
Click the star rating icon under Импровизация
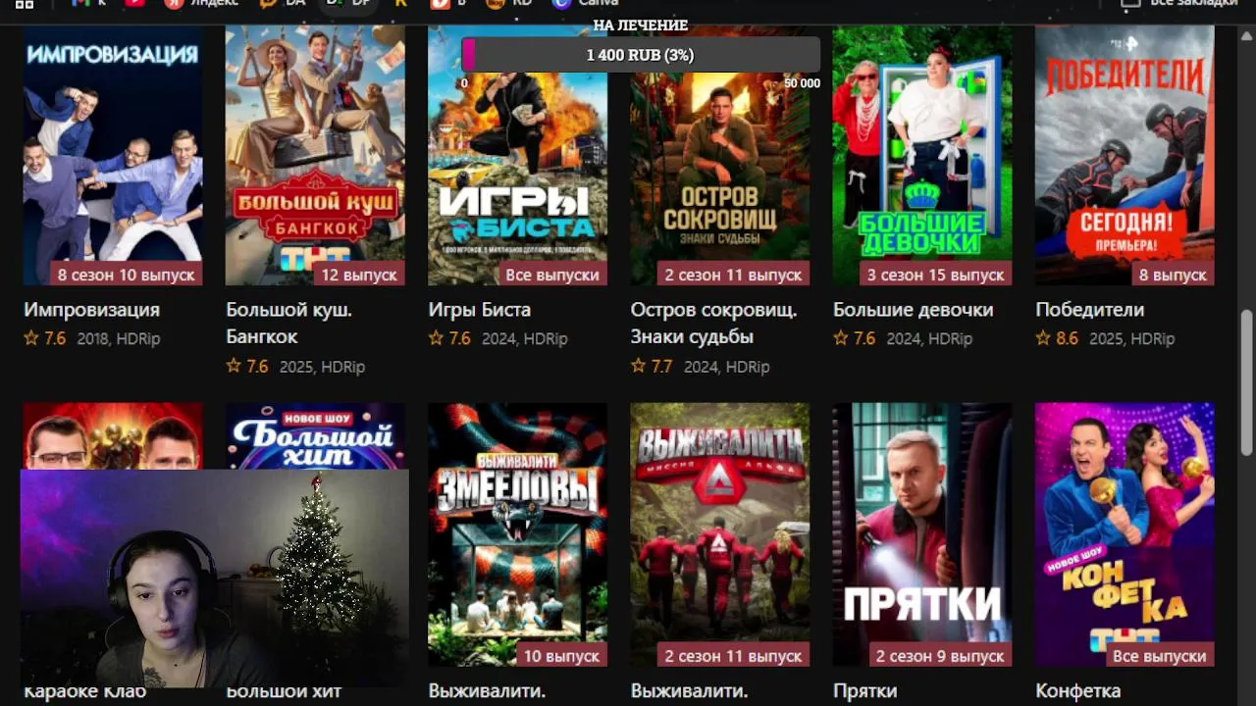(x=31, y=338)
